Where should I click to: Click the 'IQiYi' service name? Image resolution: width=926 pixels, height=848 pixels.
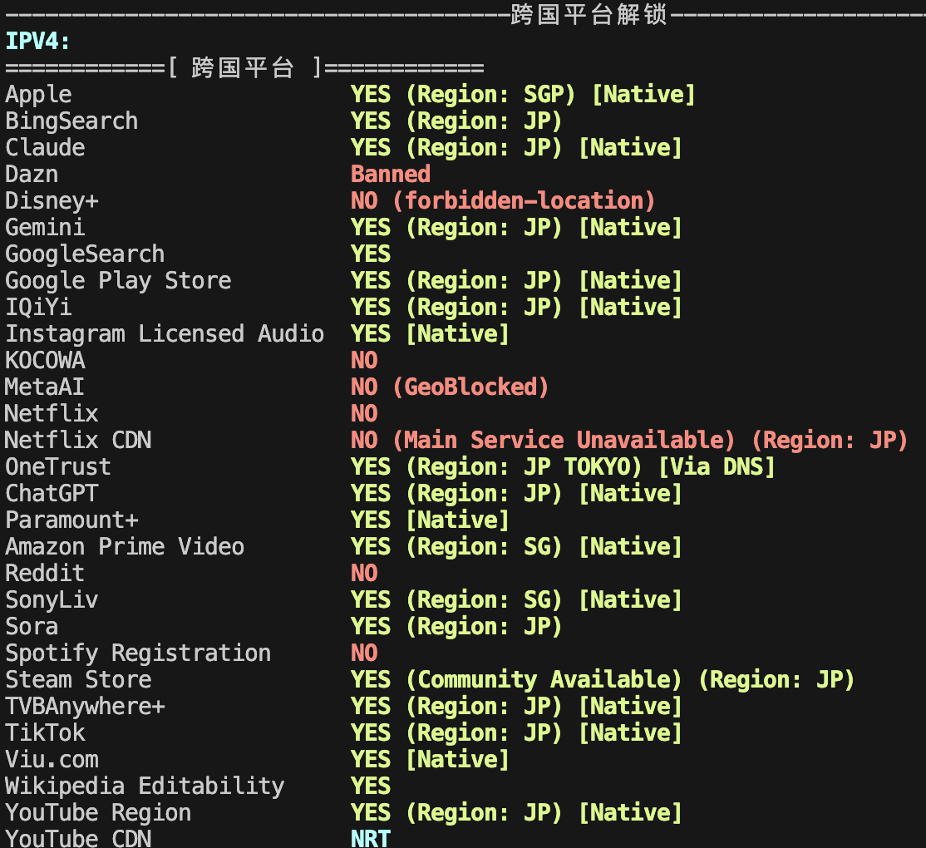38,307
